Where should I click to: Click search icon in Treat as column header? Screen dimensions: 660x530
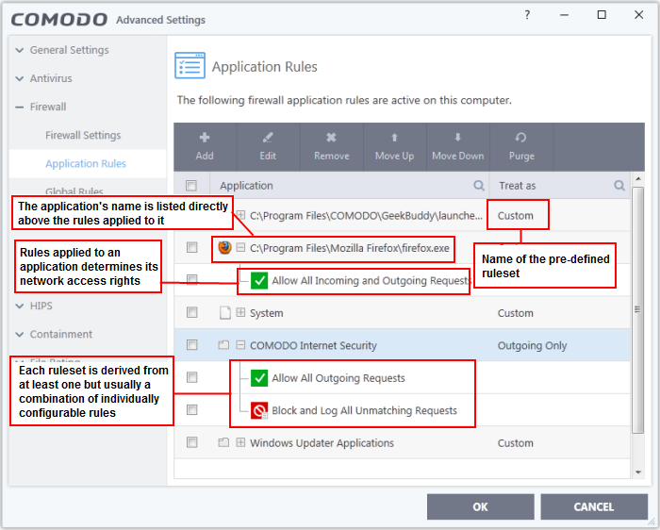click(619, 185)
